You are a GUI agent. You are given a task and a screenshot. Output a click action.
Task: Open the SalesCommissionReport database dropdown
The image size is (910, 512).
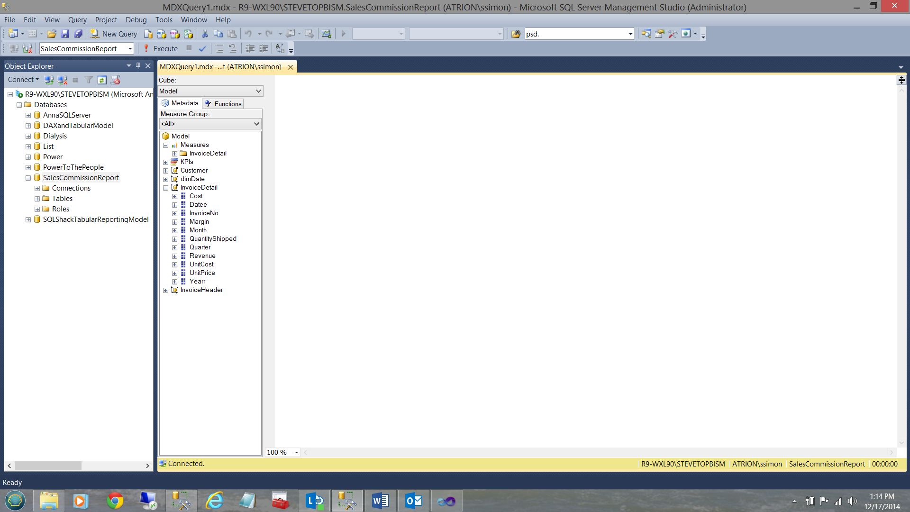coord(130,48)
